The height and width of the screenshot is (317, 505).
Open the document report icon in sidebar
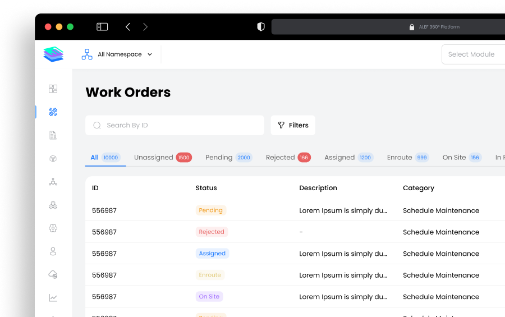click(x=53, y=135)
